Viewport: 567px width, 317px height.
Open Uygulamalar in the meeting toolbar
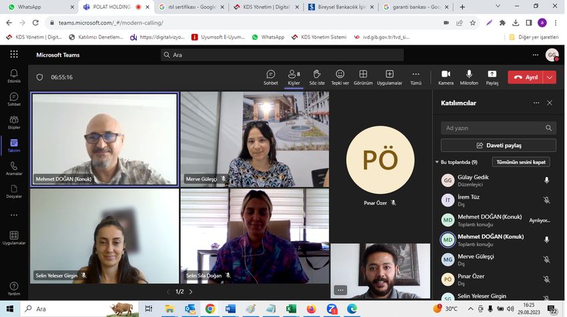(x=390, y=77)
